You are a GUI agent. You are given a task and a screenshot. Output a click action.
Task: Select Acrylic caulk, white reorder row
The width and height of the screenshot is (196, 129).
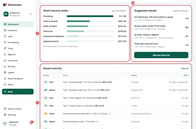[161, 27]
